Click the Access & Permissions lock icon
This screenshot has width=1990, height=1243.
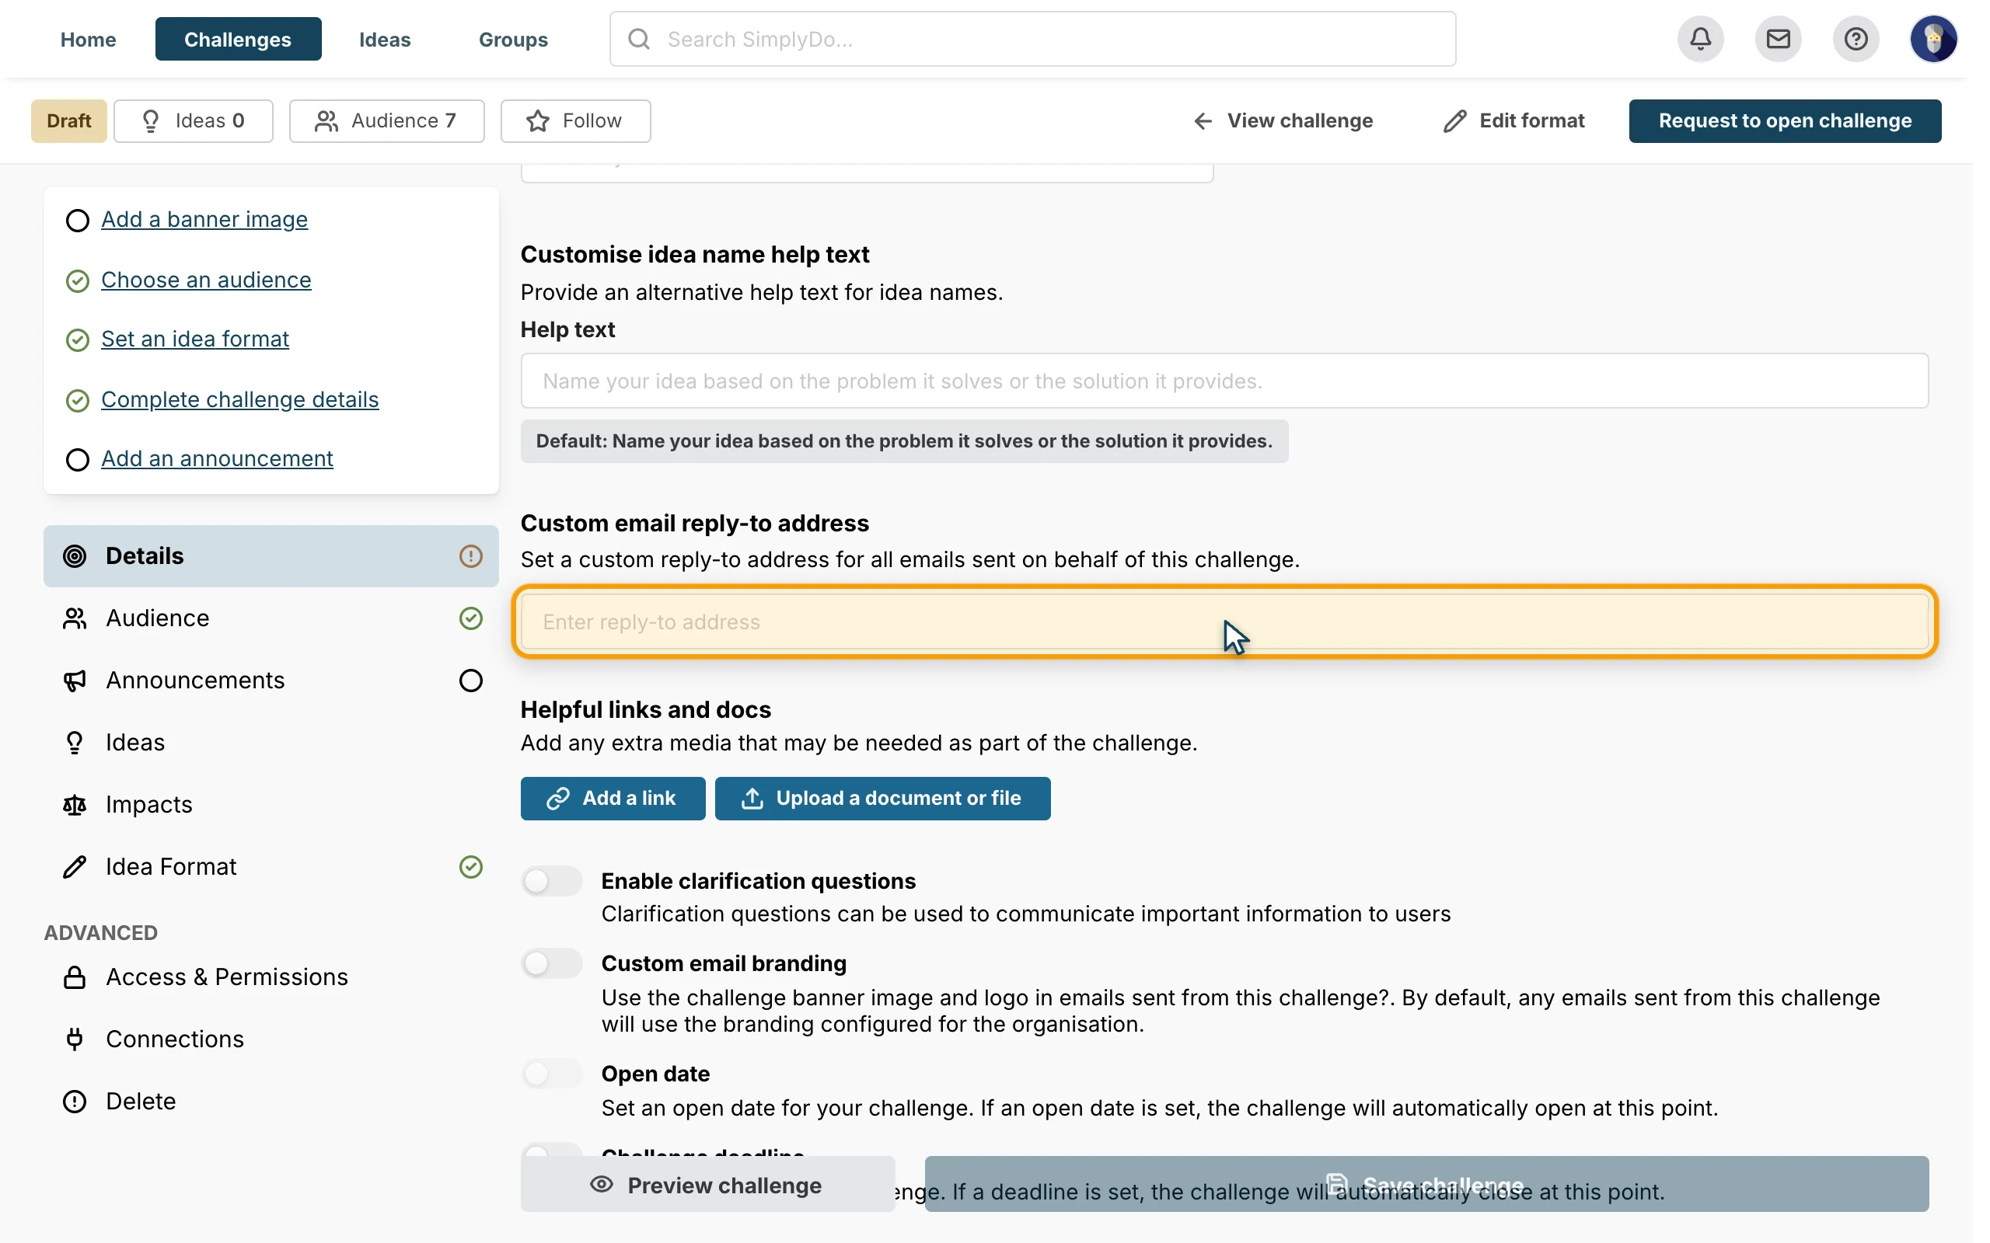tap(75, 977)
